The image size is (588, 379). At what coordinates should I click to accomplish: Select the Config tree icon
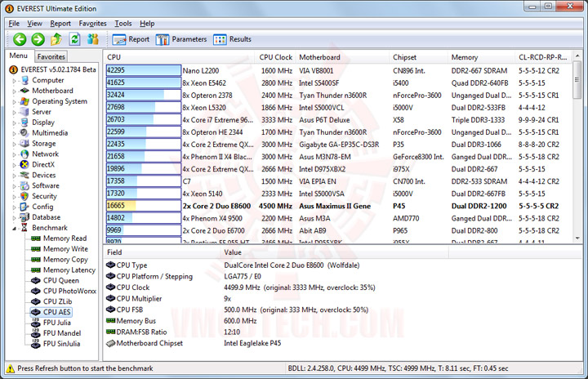click(x=24, y=207)
